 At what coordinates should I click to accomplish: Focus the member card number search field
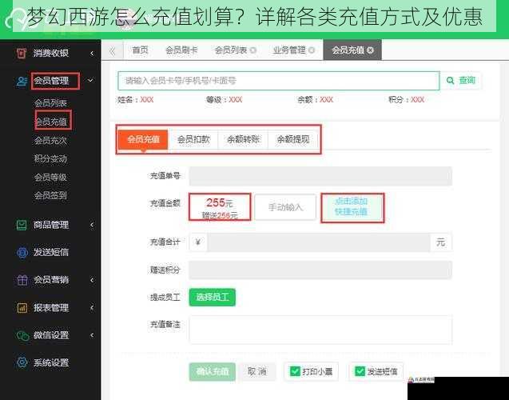pos(279,81)
